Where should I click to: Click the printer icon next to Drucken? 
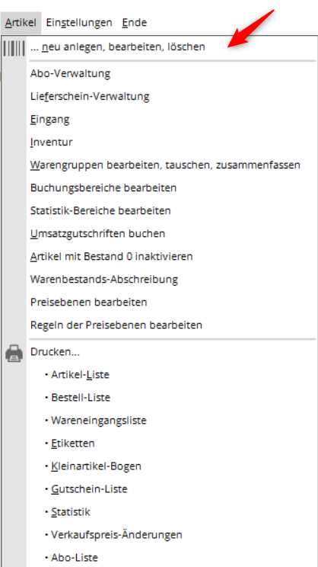point(14,354)
